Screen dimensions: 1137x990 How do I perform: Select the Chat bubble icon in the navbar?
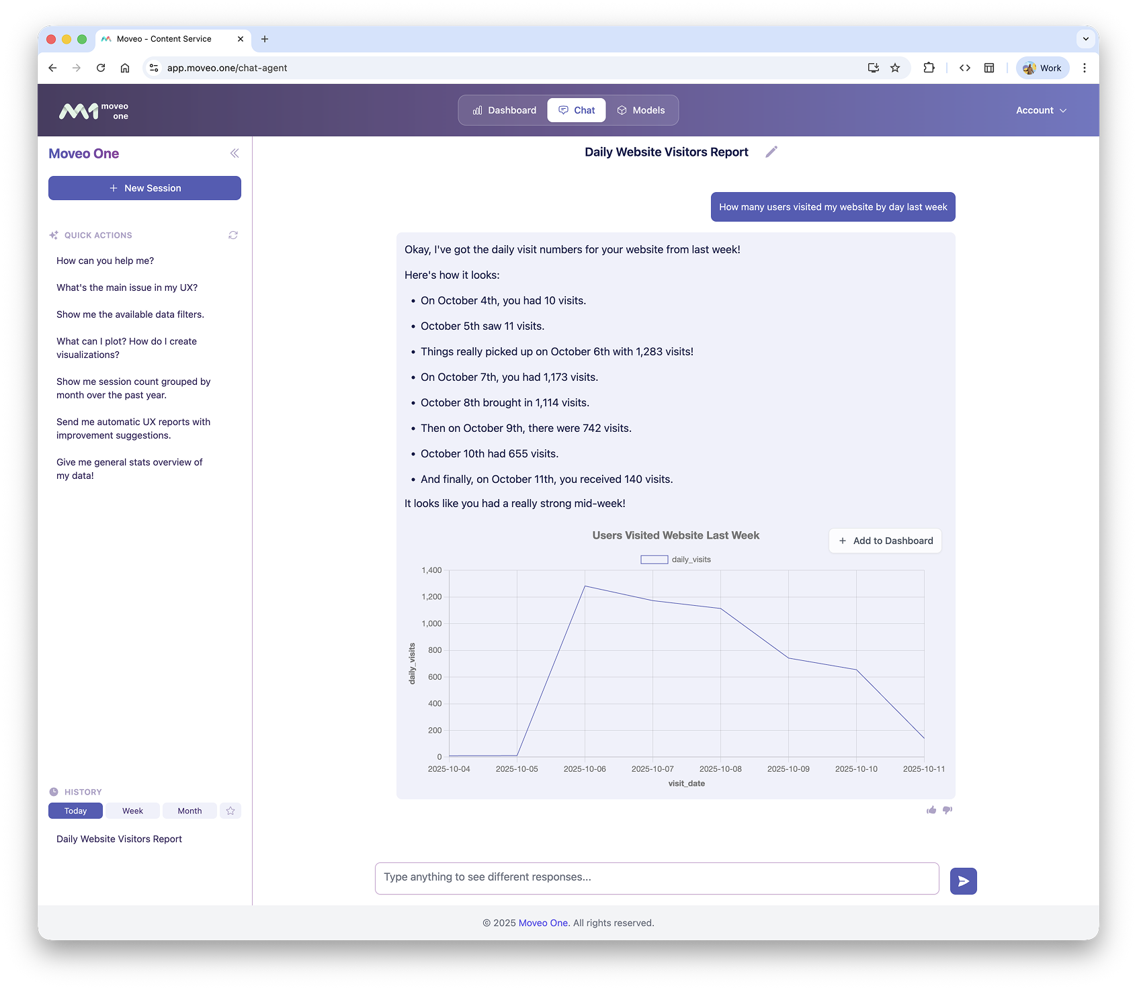pyautogui.click(x=563, y=109)
